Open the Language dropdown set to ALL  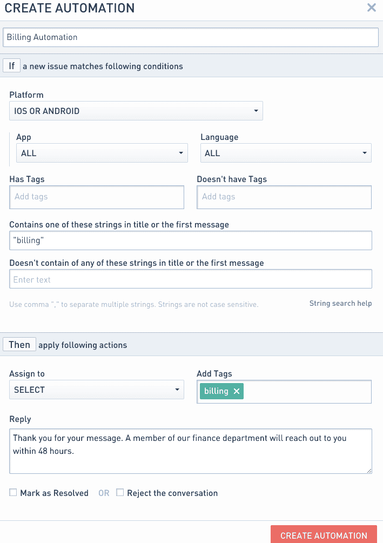point(285,153)
